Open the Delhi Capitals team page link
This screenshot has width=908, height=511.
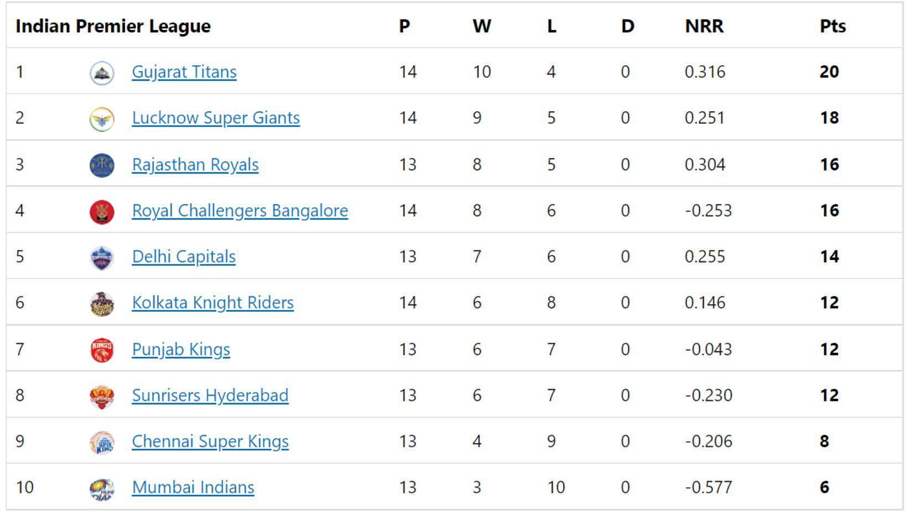tap(184, 257)
